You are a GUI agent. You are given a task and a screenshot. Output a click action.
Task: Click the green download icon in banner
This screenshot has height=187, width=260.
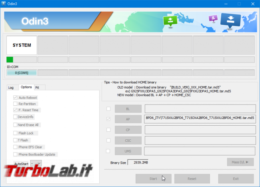[170, 21]
